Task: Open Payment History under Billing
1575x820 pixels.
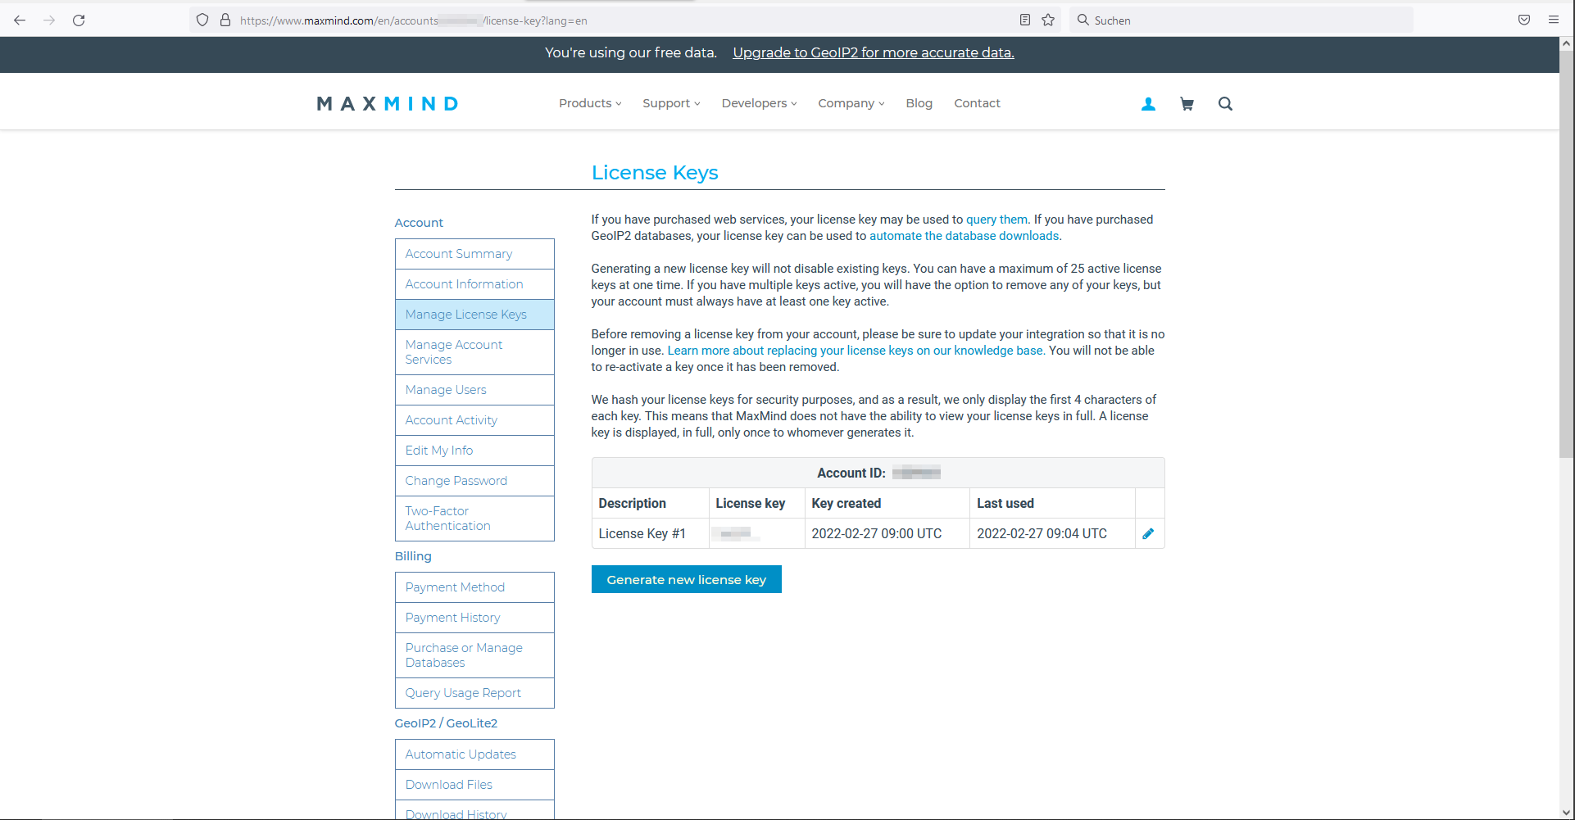Action: [x=474, y=618]
